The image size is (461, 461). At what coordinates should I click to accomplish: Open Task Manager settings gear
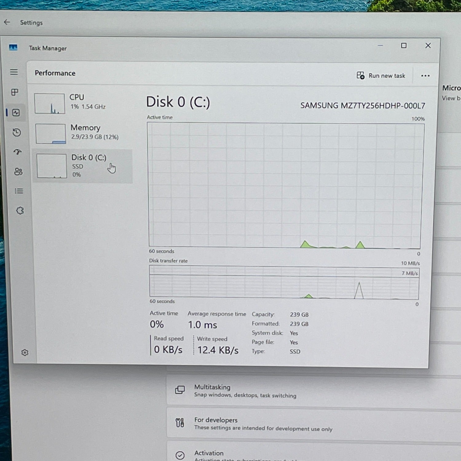[25, 353]
